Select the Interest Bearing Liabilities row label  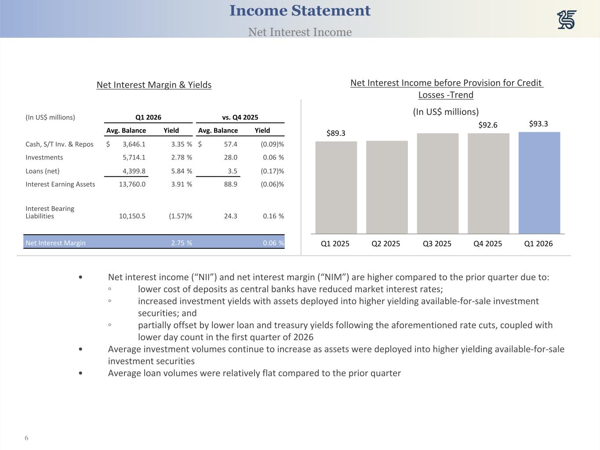50,212
